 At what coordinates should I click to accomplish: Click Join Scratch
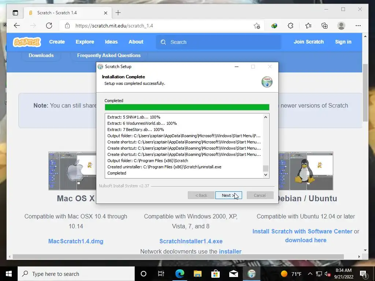pyautogui.click(x=308, y=42)
